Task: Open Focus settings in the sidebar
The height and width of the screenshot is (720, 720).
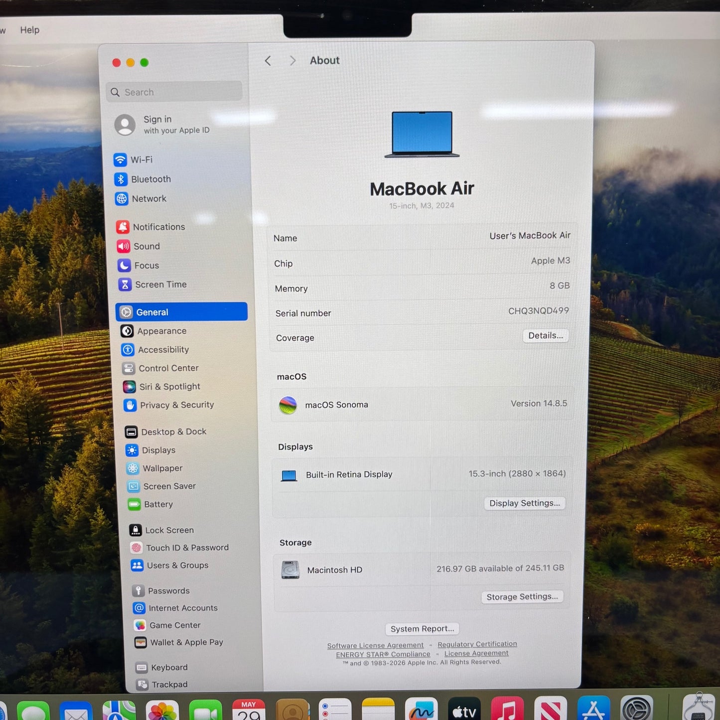Action: [x=138, y=266]
